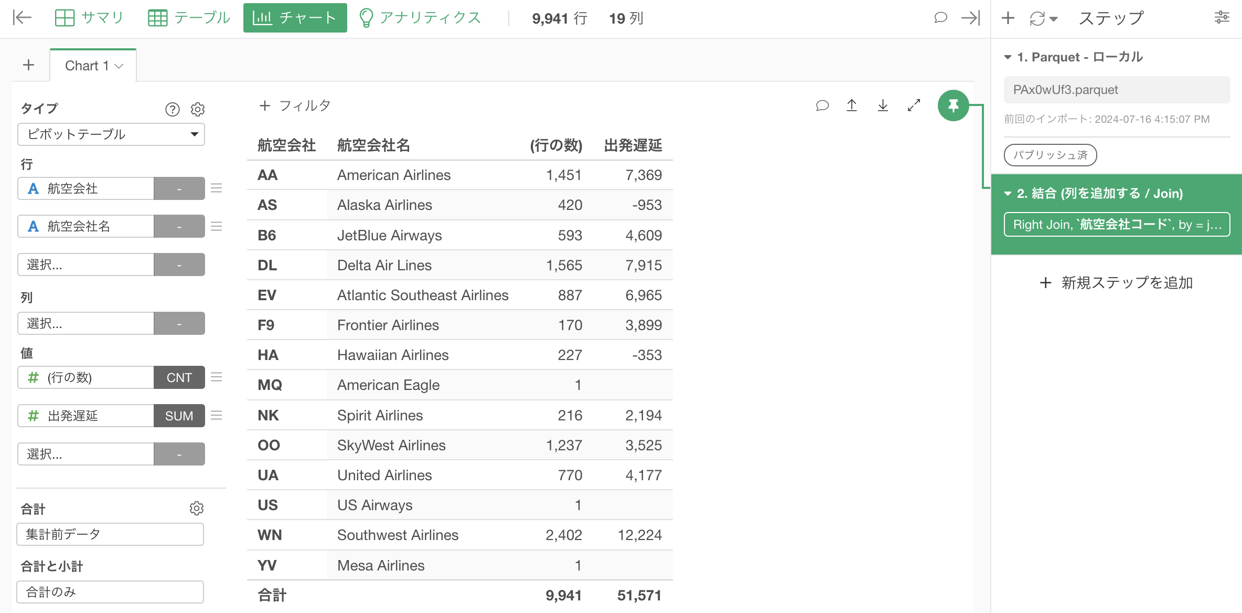This screenshot has height=613, width=1242.
Task: Open the サマリ summary view
Action: tap(89, 18)
